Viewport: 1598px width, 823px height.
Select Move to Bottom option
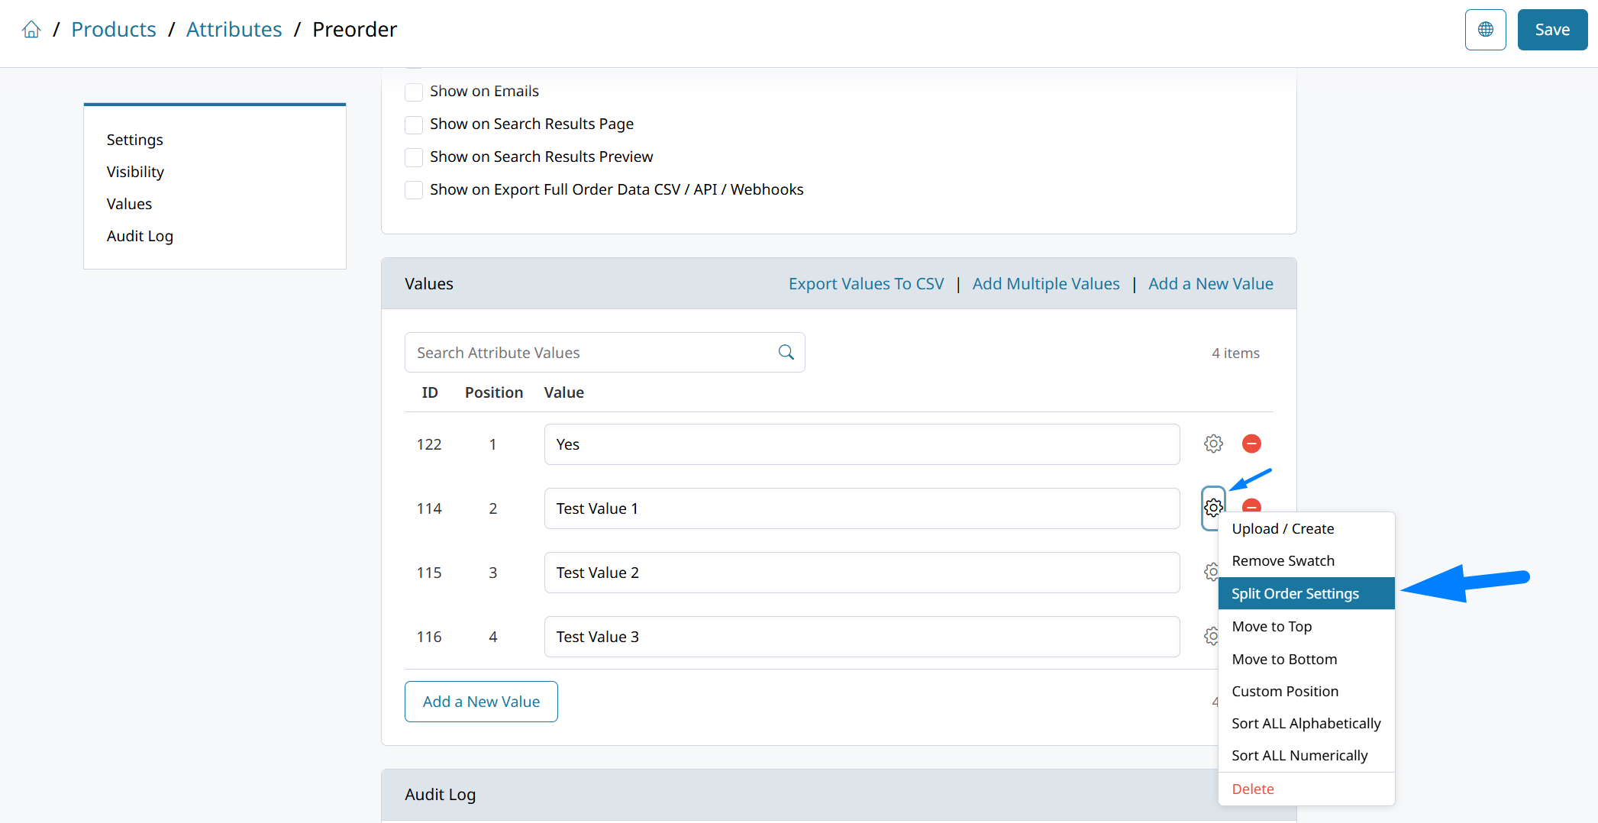pos(1306,659)
